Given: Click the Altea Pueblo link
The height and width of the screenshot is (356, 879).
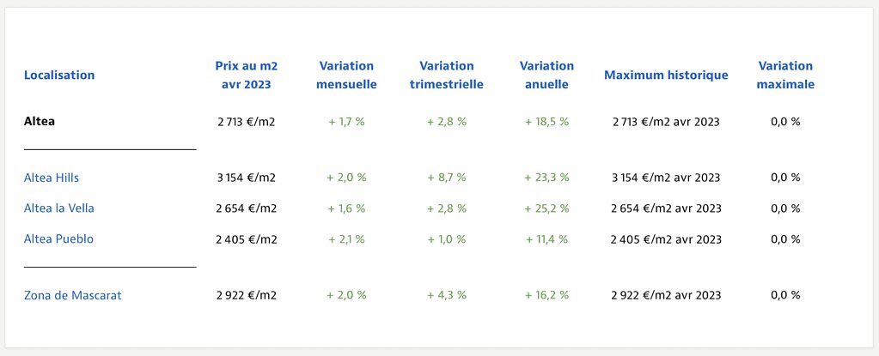Looking at the screenshot, I should 58,239.
